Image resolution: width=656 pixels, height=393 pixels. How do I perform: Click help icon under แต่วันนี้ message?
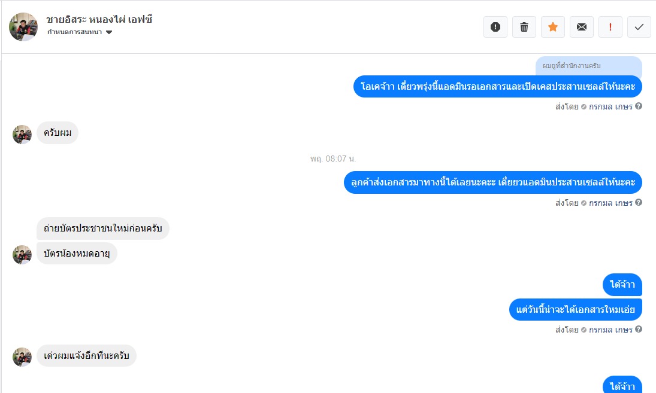[639, 329]
